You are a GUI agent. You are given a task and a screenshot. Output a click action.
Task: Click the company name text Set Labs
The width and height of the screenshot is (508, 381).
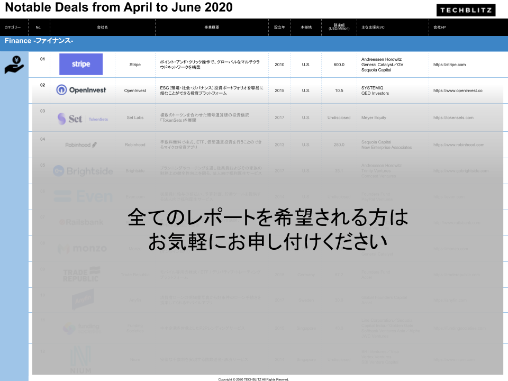(x=135, y=117)
